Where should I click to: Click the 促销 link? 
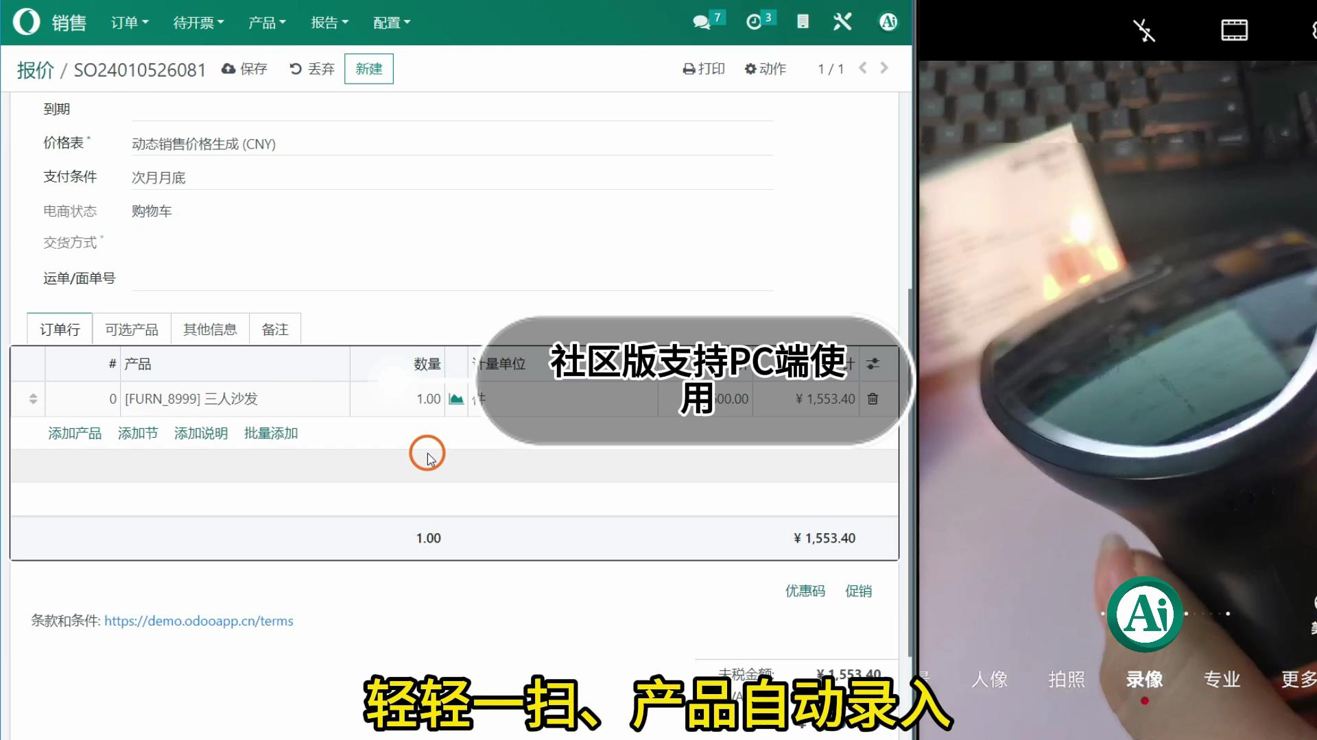(858, 591)
